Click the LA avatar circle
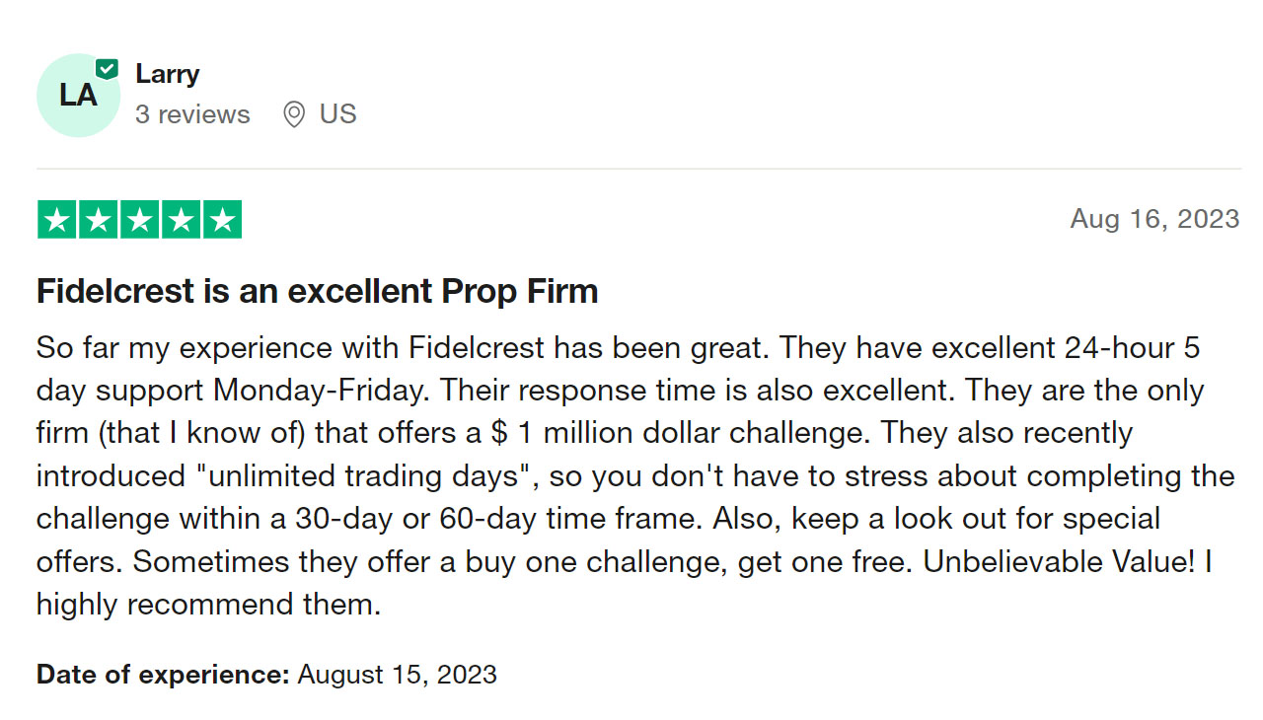 78,95
